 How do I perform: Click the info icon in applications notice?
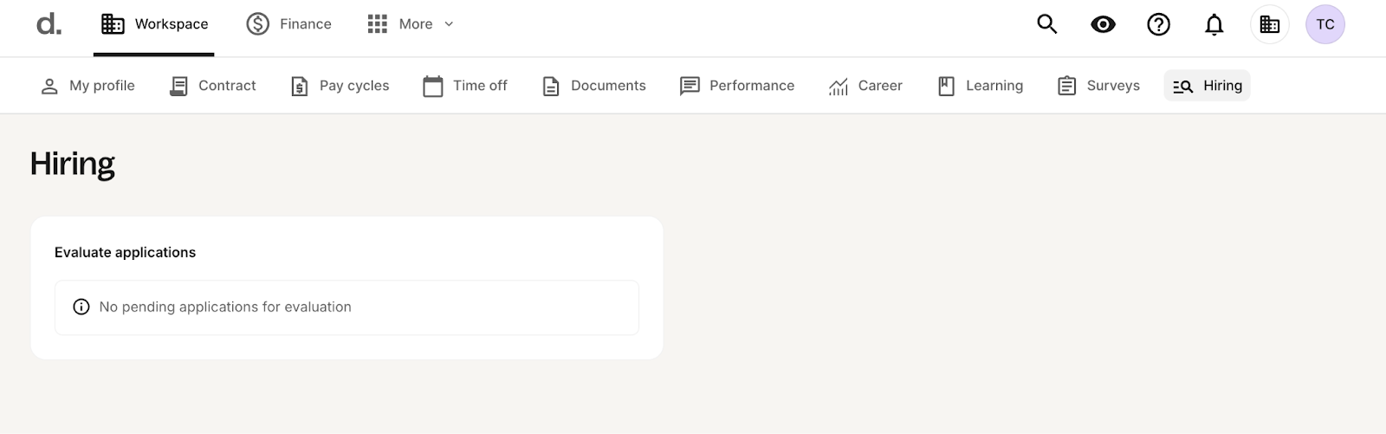click(x=81, y=307)
